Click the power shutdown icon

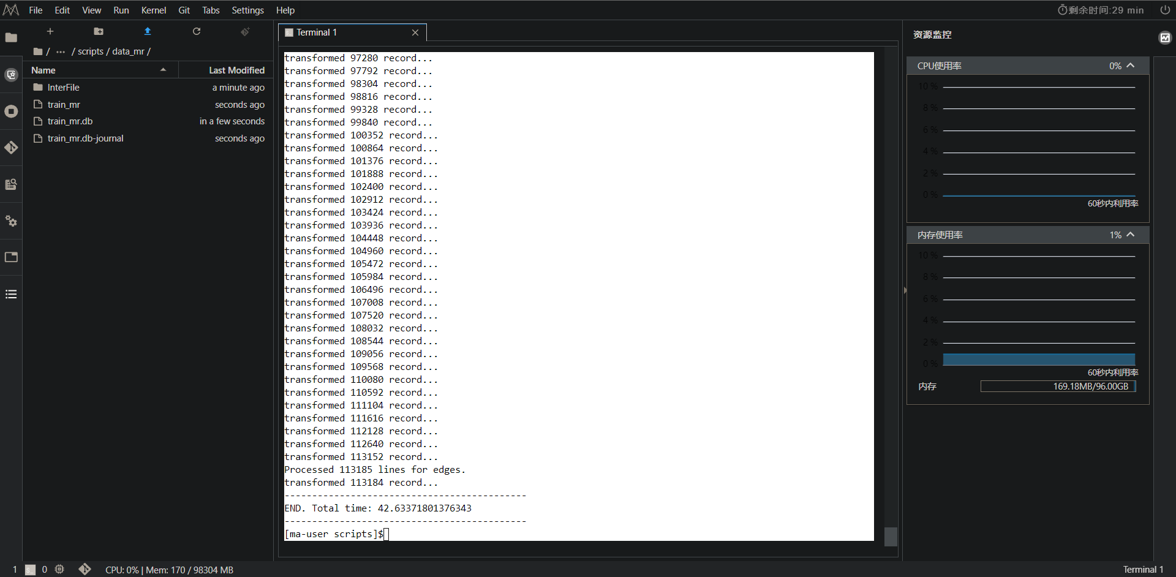1165,10
